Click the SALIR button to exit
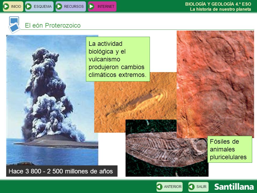This screenshot has width=257, height=193. coord(198,187)
